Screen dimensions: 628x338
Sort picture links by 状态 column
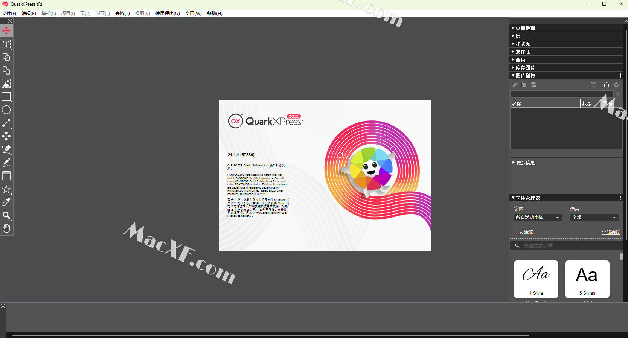[590, 104]
